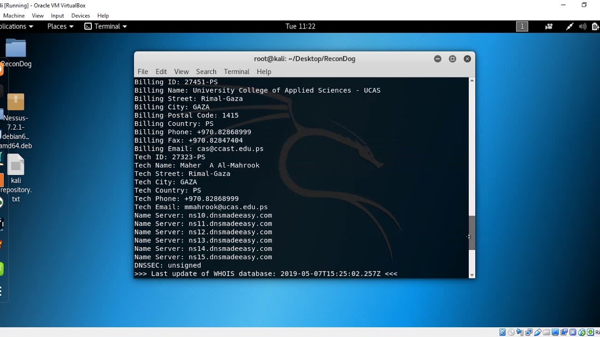The width and height of the screenshot is (600, 337).
Task: Open the ReconDog desktop folder
Action: pos(15,49)
